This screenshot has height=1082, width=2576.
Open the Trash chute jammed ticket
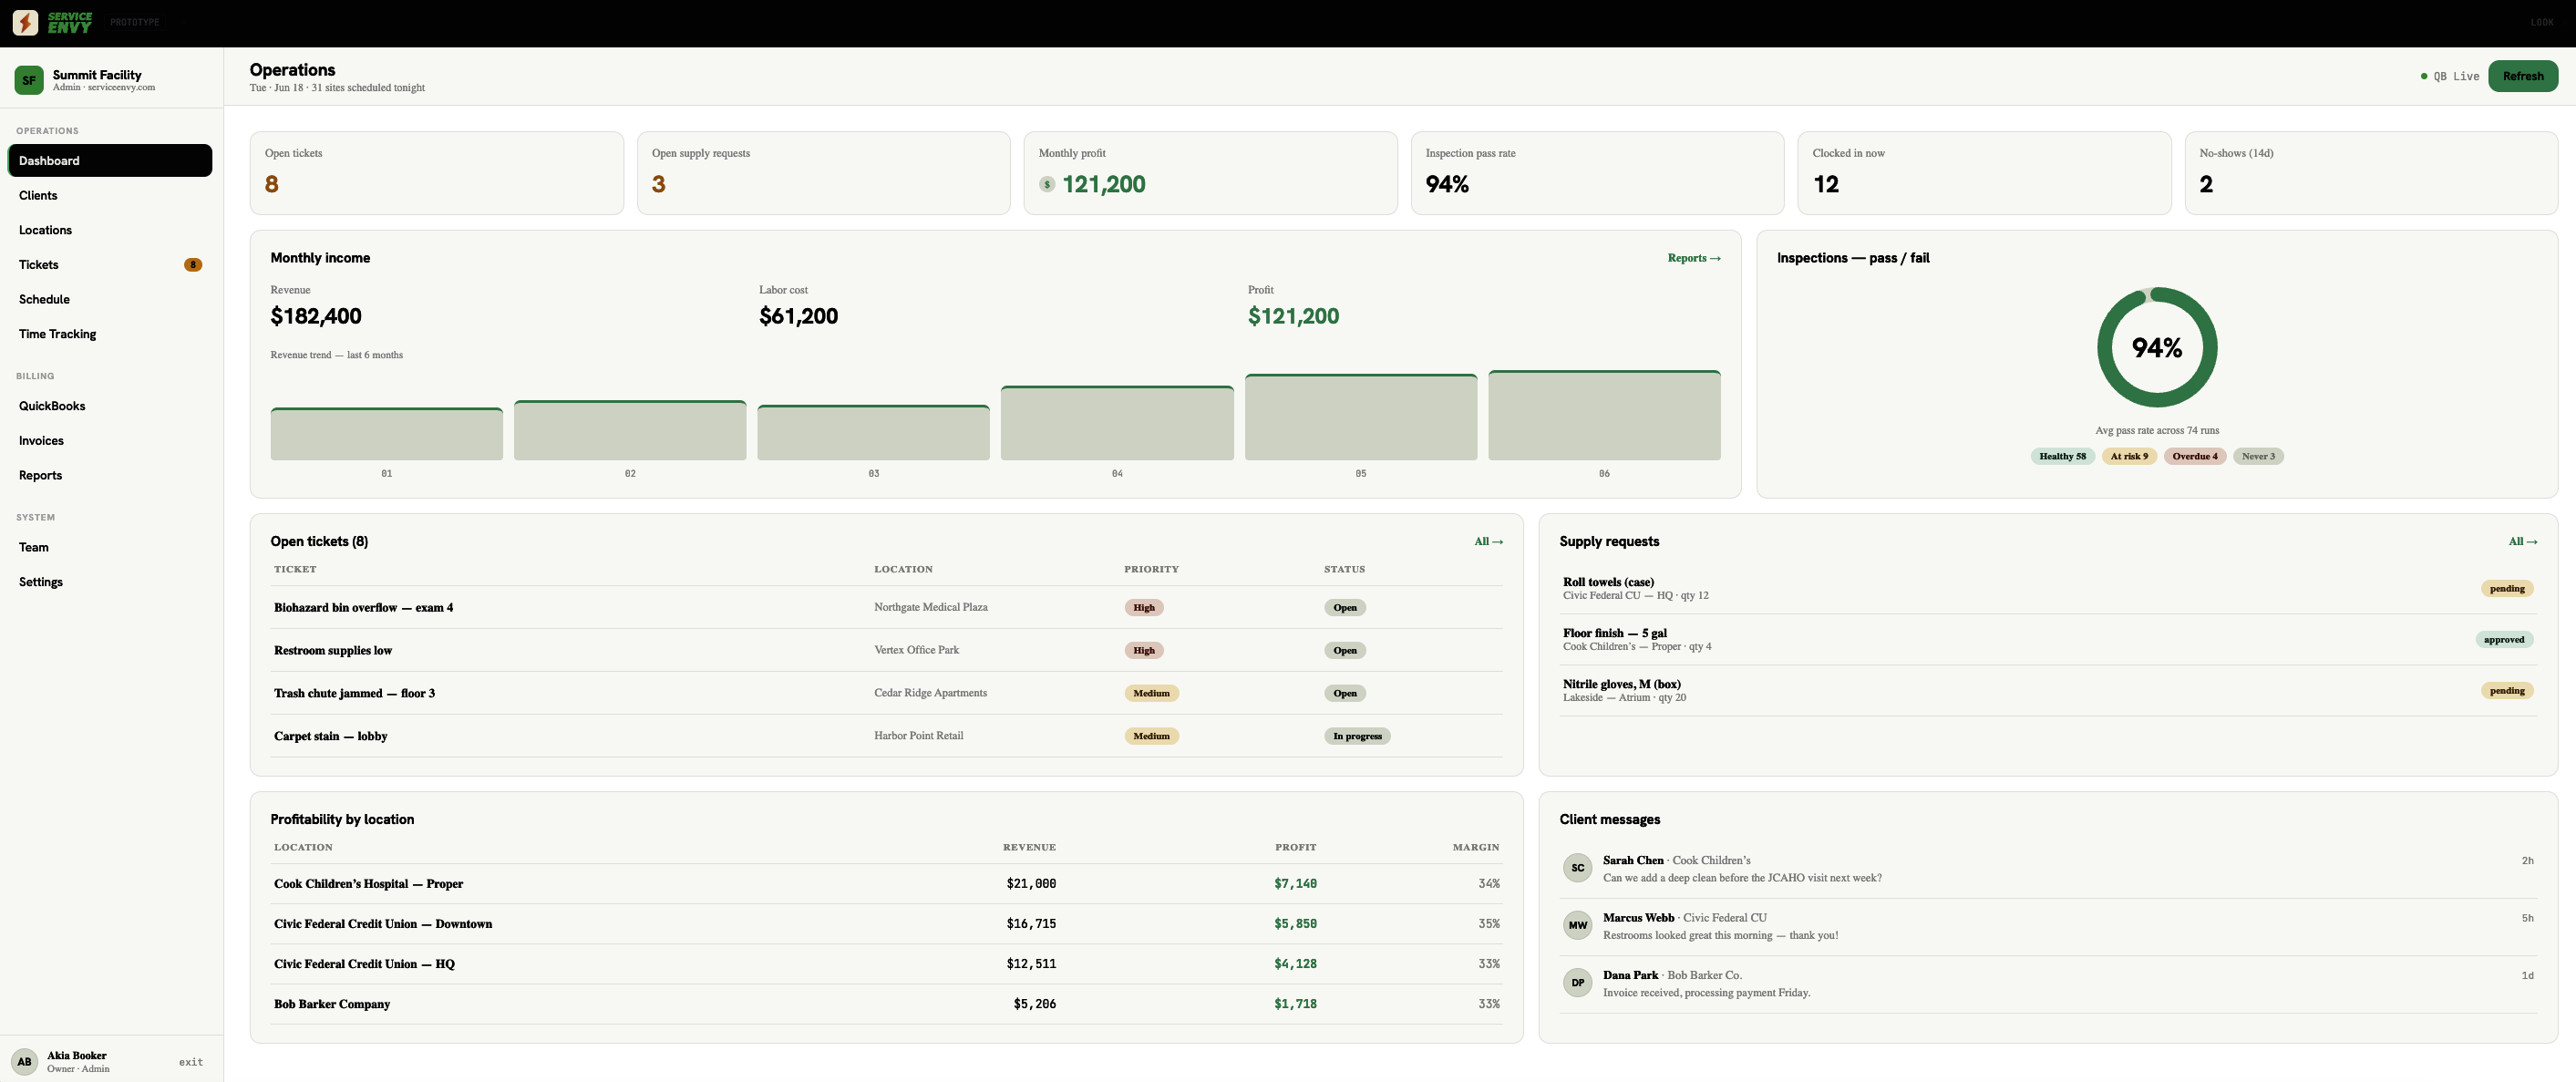[x=887, y=693]
